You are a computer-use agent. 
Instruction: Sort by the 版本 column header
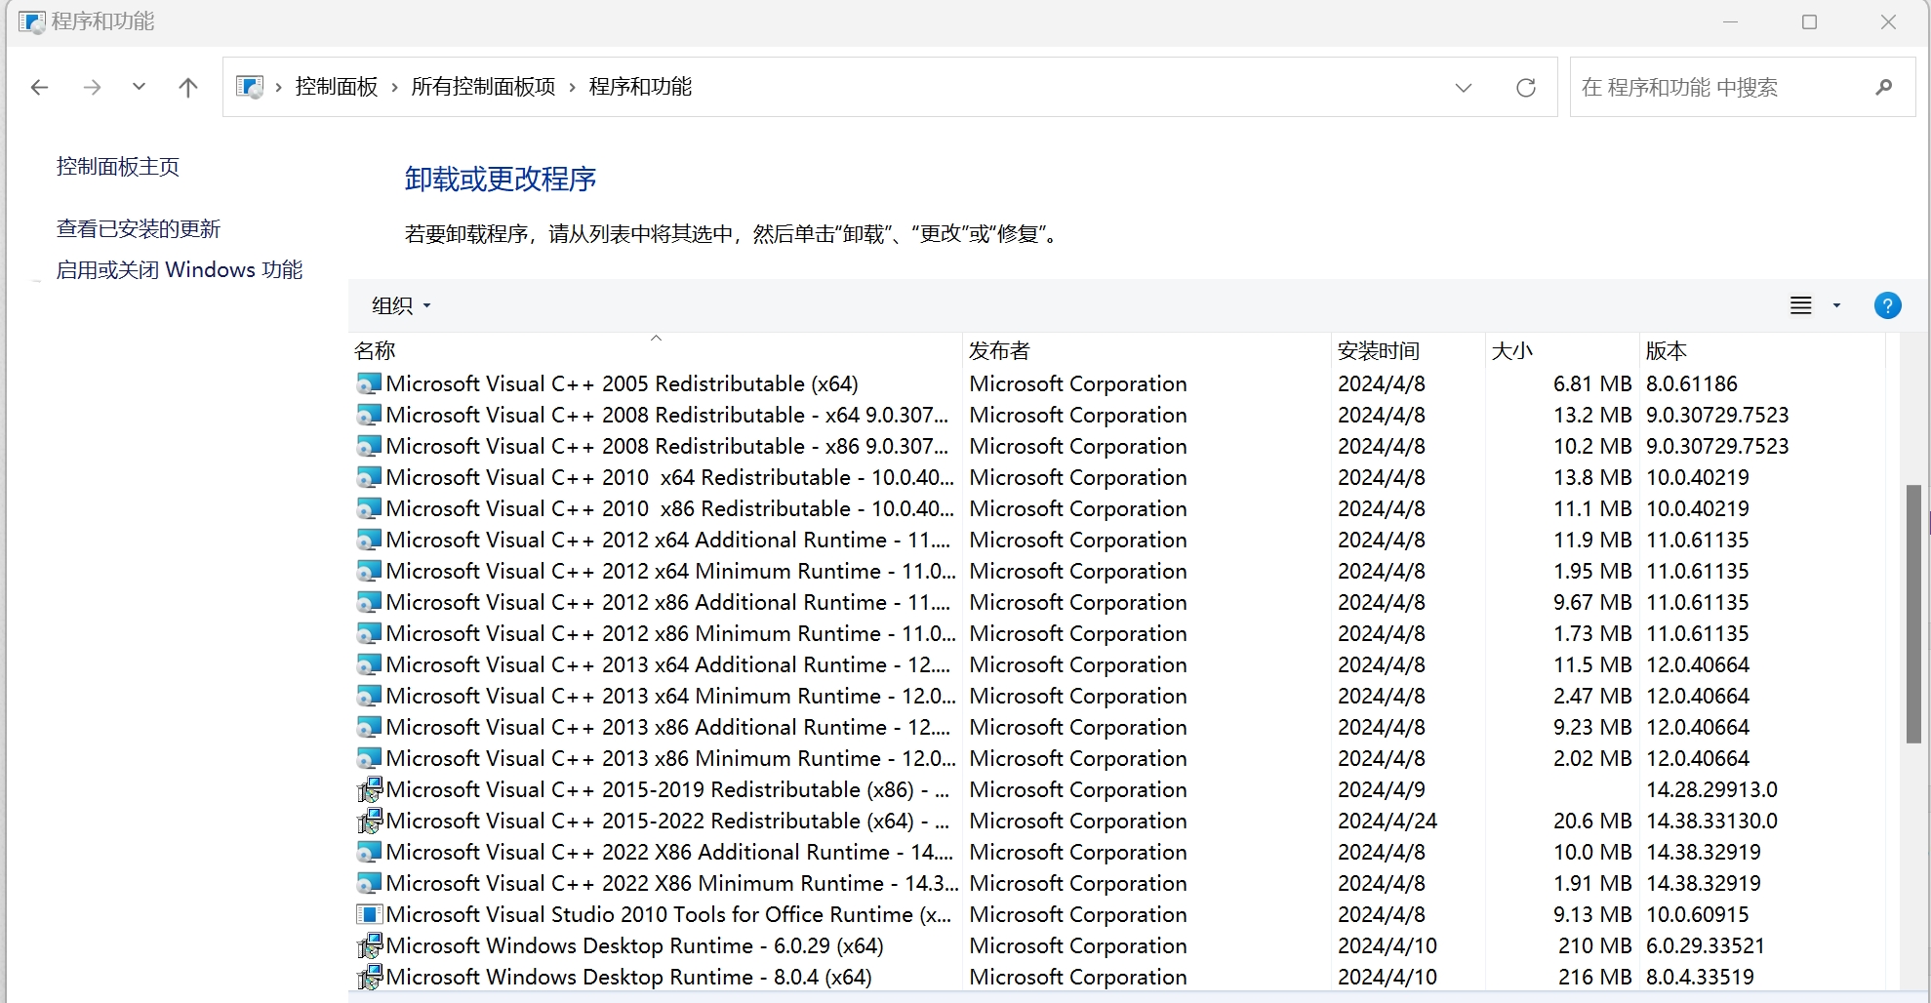tap(1762, 350)
